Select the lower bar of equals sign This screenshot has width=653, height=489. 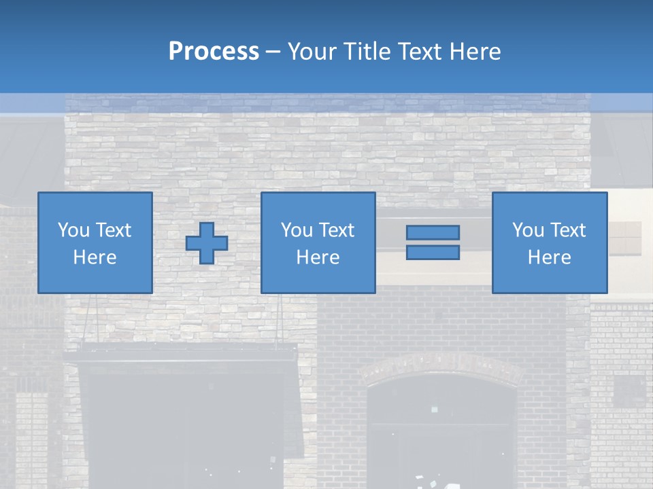coord(433,253)
